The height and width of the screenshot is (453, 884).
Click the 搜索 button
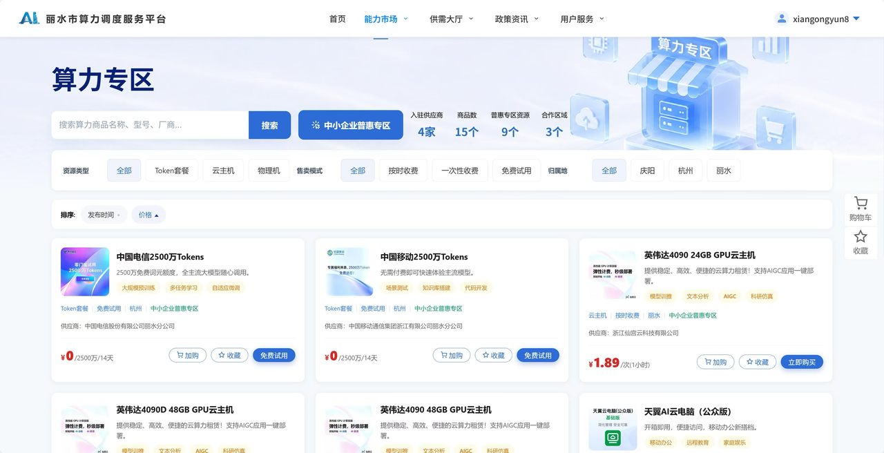pyautogui.click(x=269, y=125)
